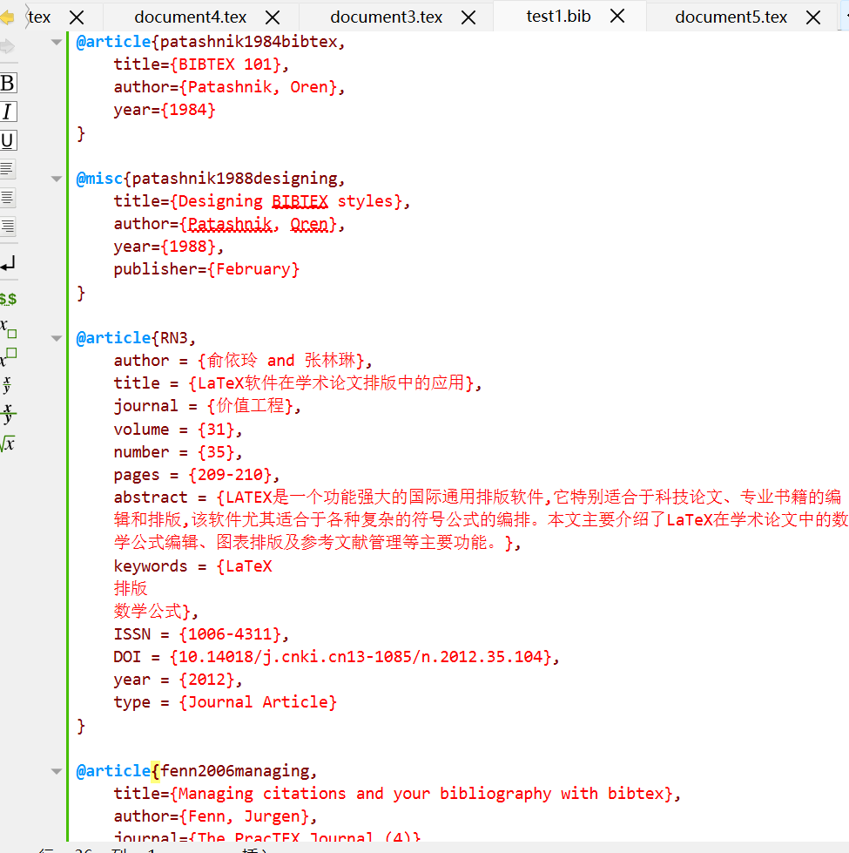Insert a display fraction with the large x/y icon
Viewport: 849px width, 853px height.
(x=8, y=414)
